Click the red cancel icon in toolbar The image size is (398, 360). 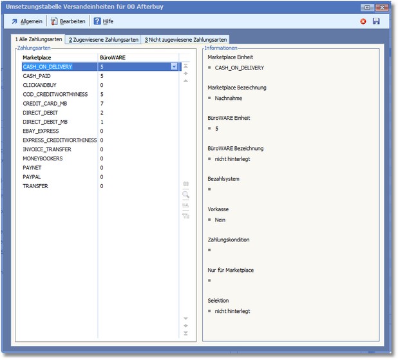click(x=363, y=21)
